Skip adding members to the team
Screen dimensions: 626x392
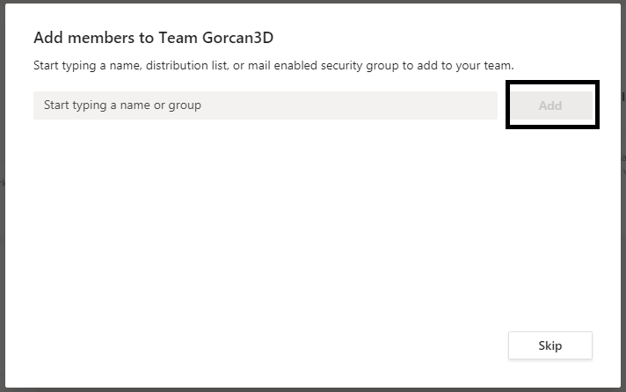(x=550, y=345)
